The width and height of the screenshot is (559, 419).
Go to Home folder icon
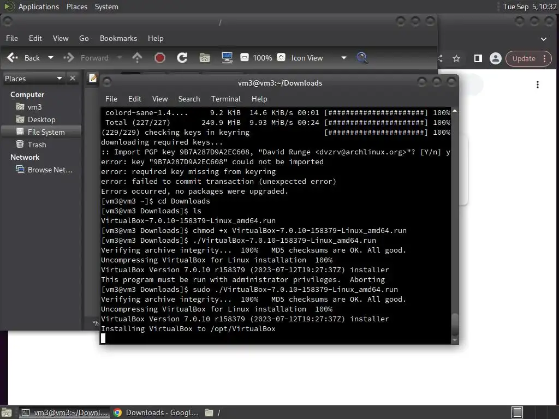[x=205, y=58]
